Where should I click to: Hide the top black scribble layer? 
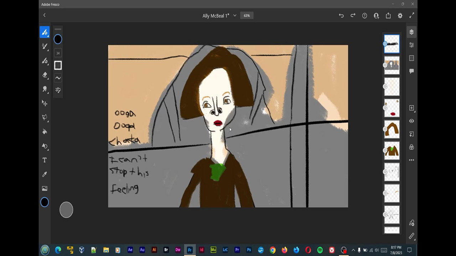pyautogui.click(x=385, y=44)
